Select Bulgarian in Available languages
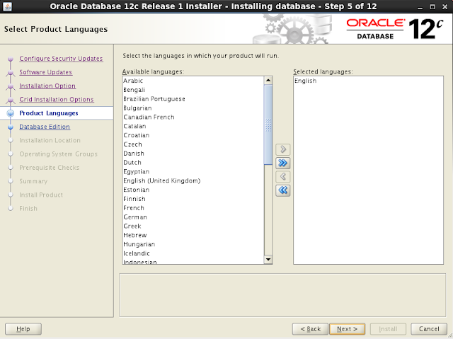Image resolution: width=453 pixels, height=339 pixels. pos(193,108)
